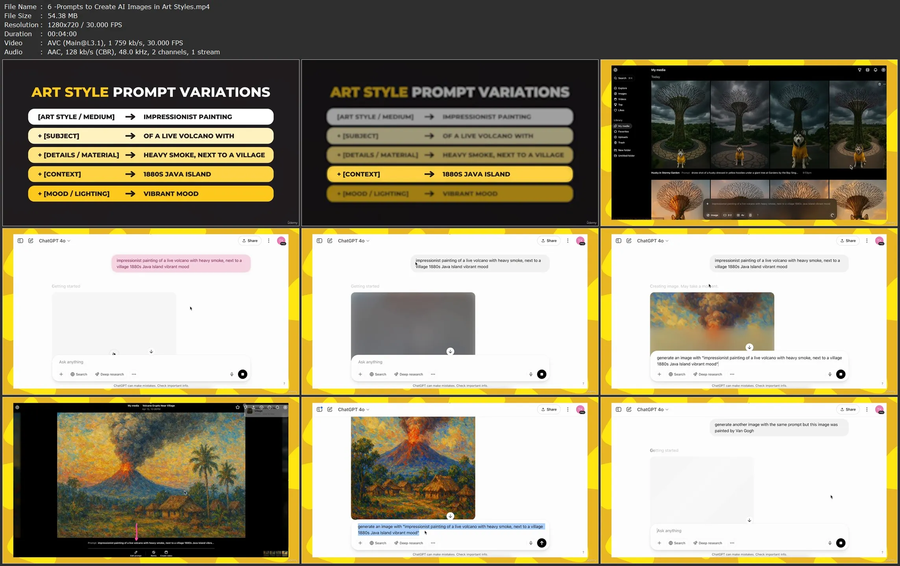Open Explore in the Sora sidebar

(621, 88)
